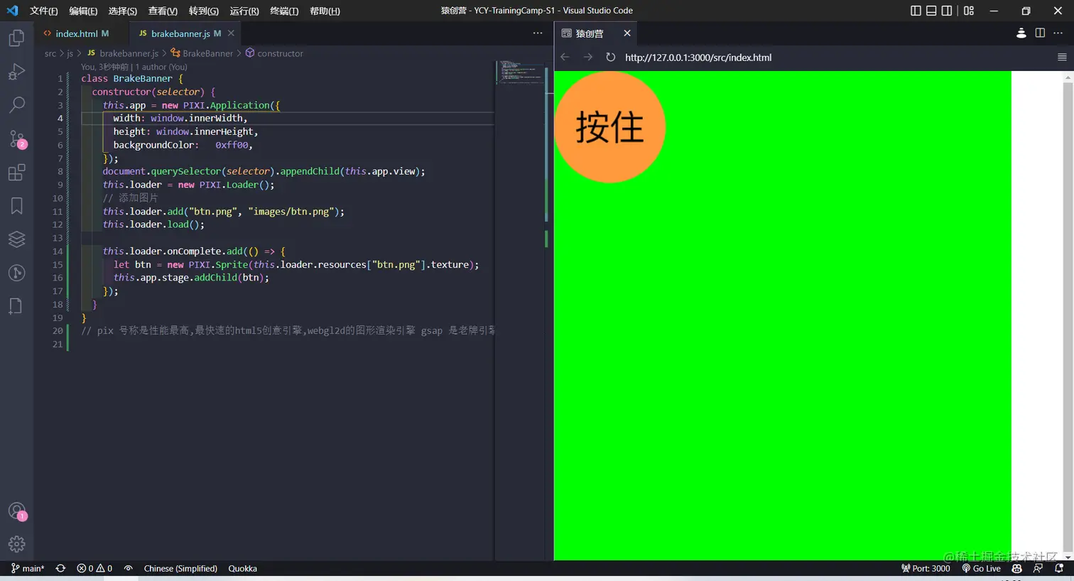
Task: Click the VS Code logo in the title bar
Action: click(x=12, y=11)
